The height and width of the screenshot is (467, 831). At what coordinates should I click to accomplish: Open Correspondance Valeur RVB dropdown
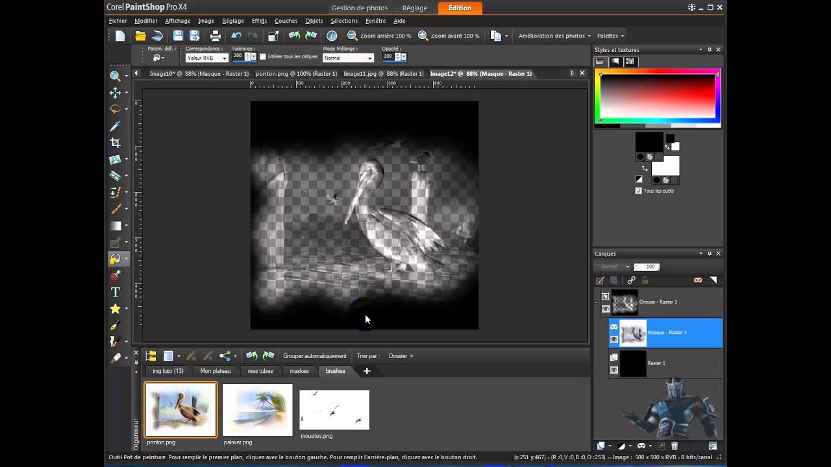tap(207, 58)
